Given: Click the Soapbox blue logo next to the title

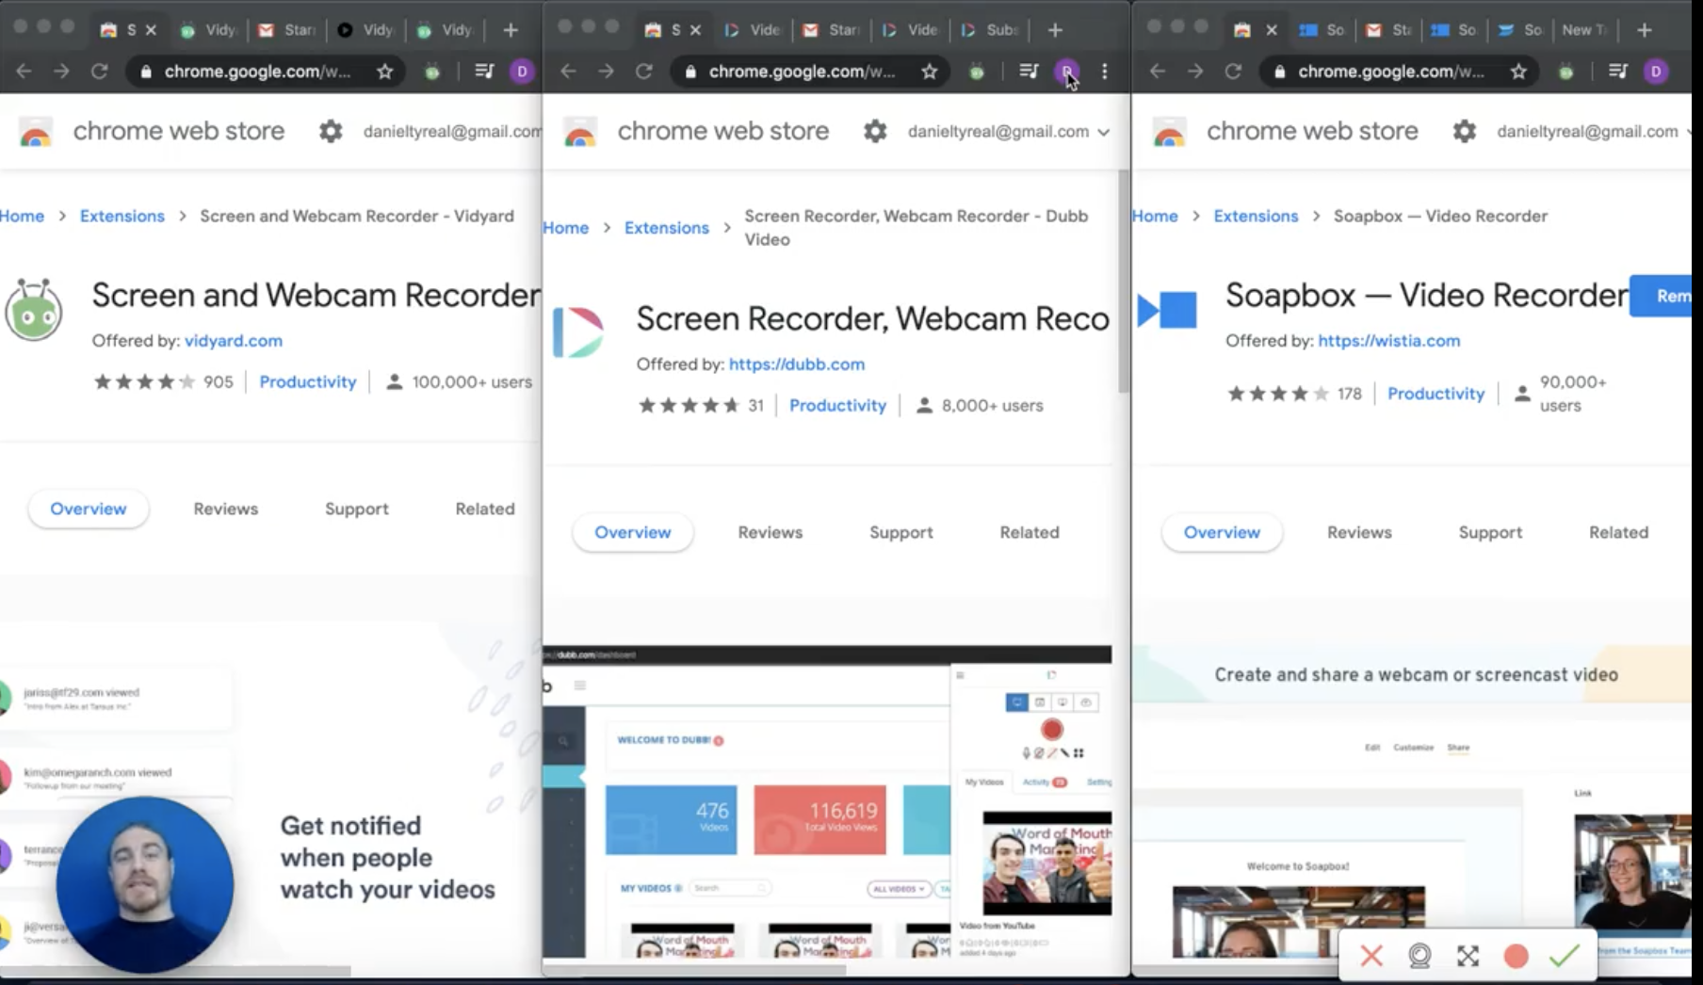Looking at the screenshot, I should [x=1167, y=309].
